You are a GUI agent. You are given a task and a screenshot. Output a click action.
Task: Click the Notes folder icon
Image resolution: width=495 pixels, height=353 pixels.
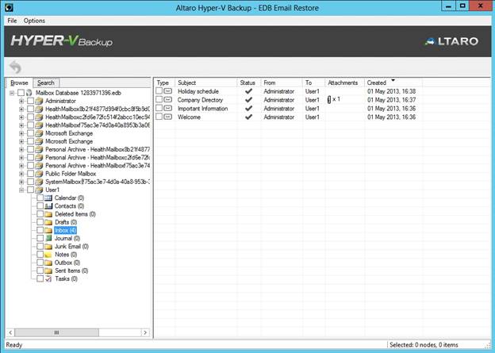[x=48, y=255]
